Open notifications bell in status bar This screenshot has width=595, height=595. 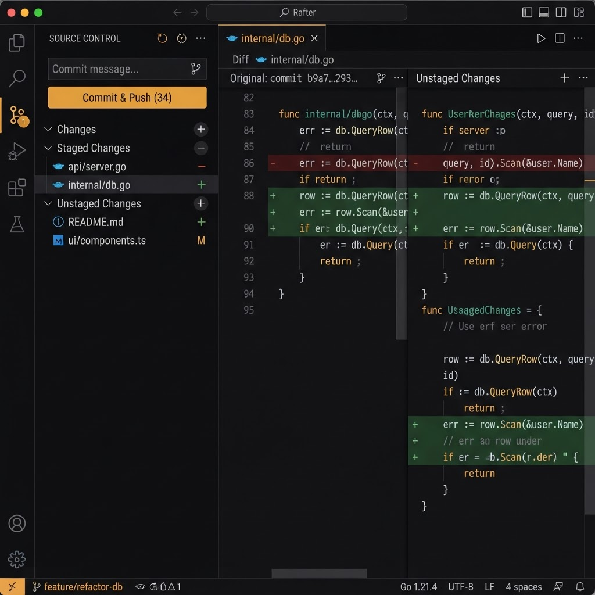(580, 587)
